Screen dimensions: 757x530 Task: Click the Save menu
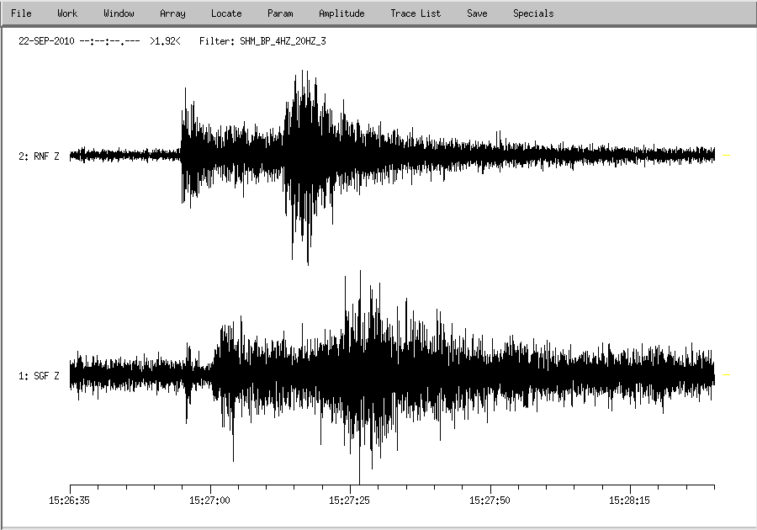click(x=477, y=13)
